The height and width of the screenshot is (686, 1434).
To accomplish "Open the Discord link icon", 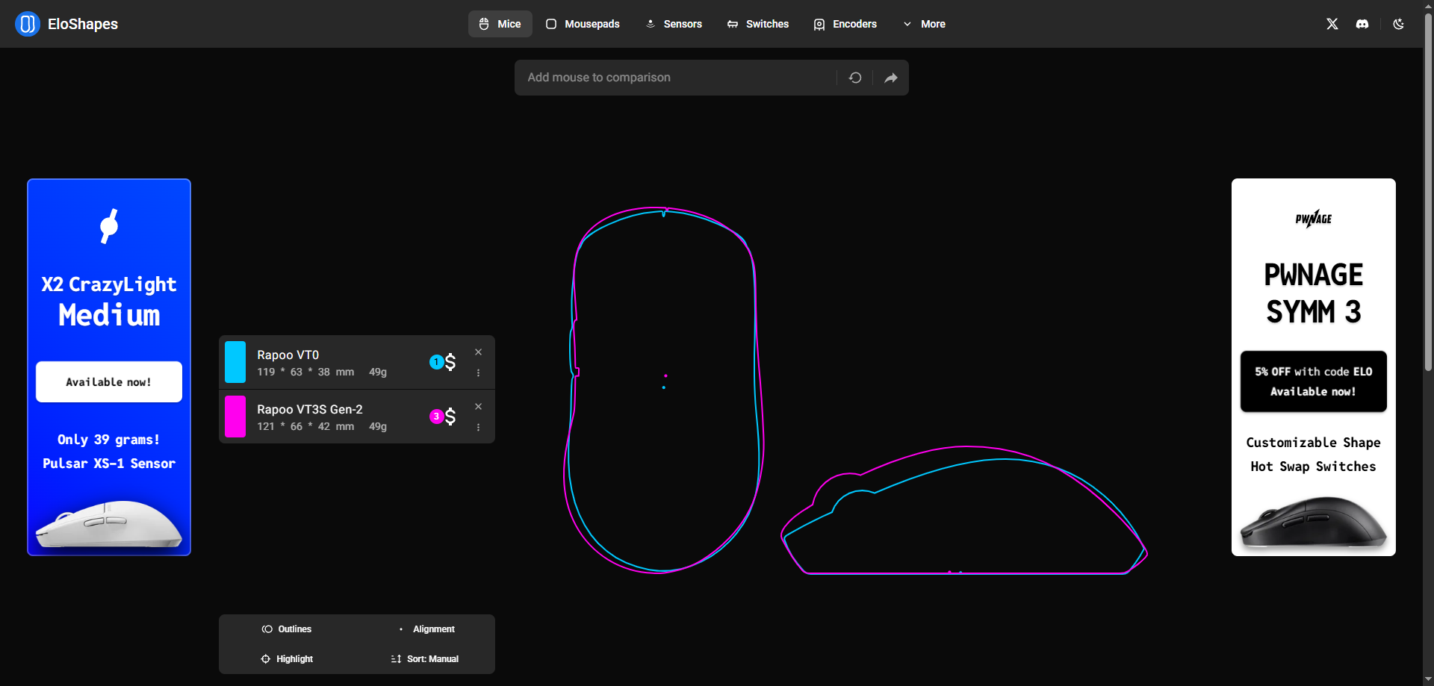I will click(1362, 24).
